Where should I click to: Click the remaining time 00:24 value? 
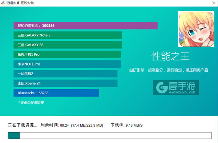pyautogui.click(x=65, y=125)
